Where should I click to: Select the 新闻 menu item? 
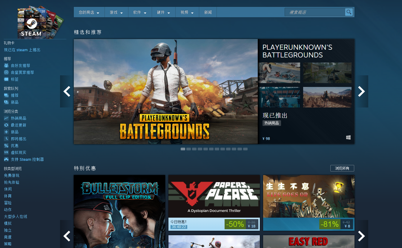[208, 12]
